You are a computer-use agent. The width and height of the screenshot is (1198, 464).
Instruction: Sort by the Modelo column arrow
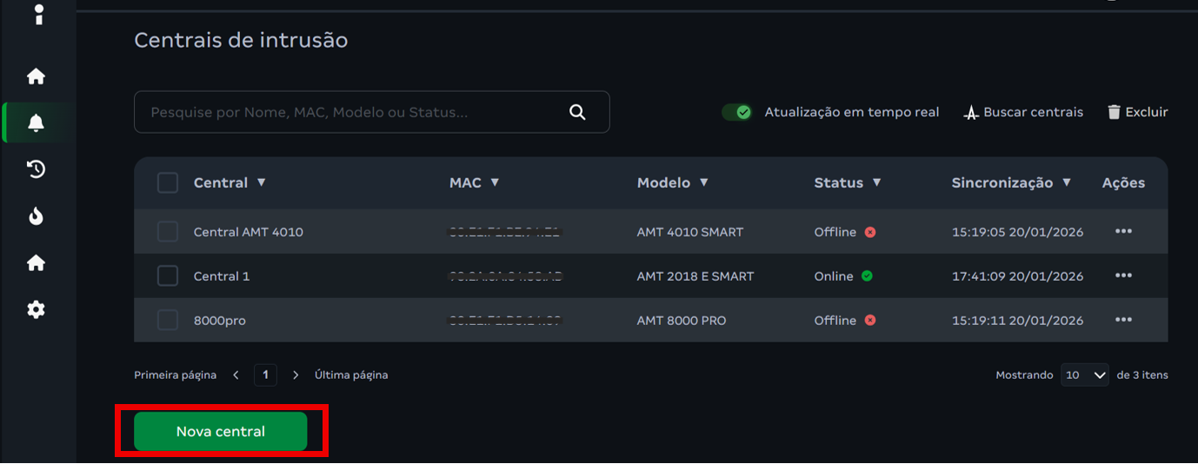703,182
